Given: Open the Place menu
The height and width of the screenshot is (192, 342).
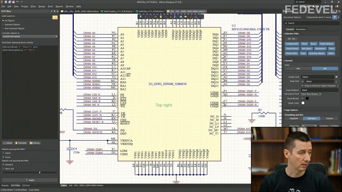Looking at the screenshot, I should (33, 6).
